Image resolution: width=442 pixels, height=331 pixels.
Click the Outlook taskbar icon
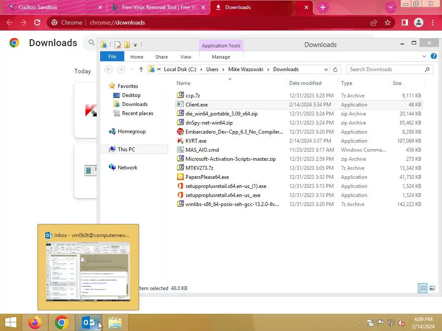(88, 322)
